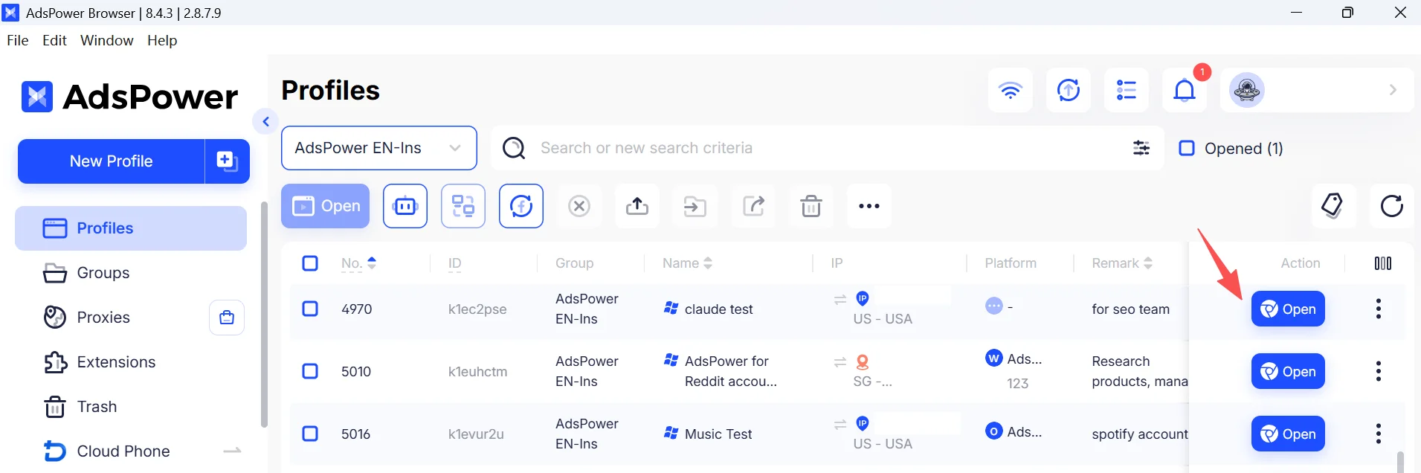The height and width of the screenshot is (473, 1421).
Task: Open more options for profile 5010
Action: (x=1379, y=371)
